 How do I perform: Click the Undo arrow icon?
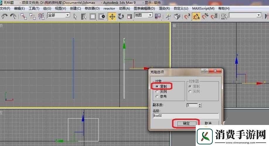coord(4,16)
